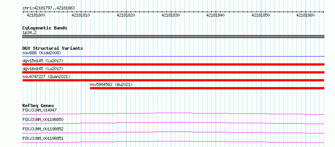Click ruler tick label 42181810
The image size is (335, 147).
(81, 15)
